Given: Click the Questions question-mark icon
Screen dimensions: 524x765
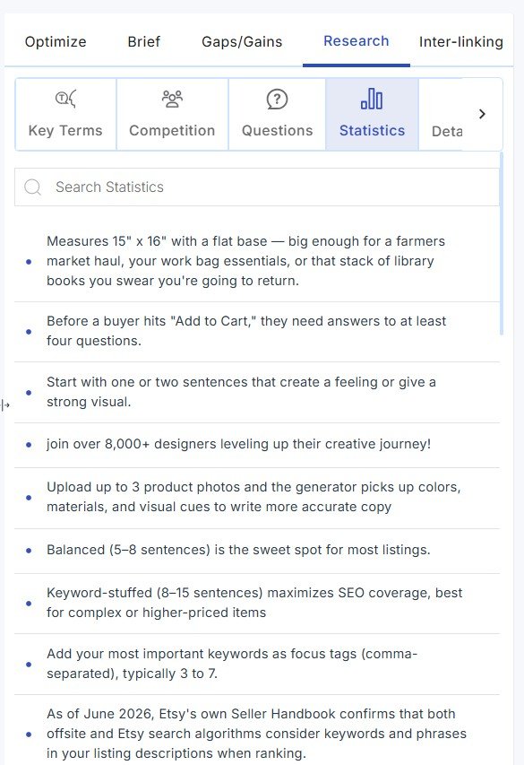Looking at the screenshot, I should [277, 100].
